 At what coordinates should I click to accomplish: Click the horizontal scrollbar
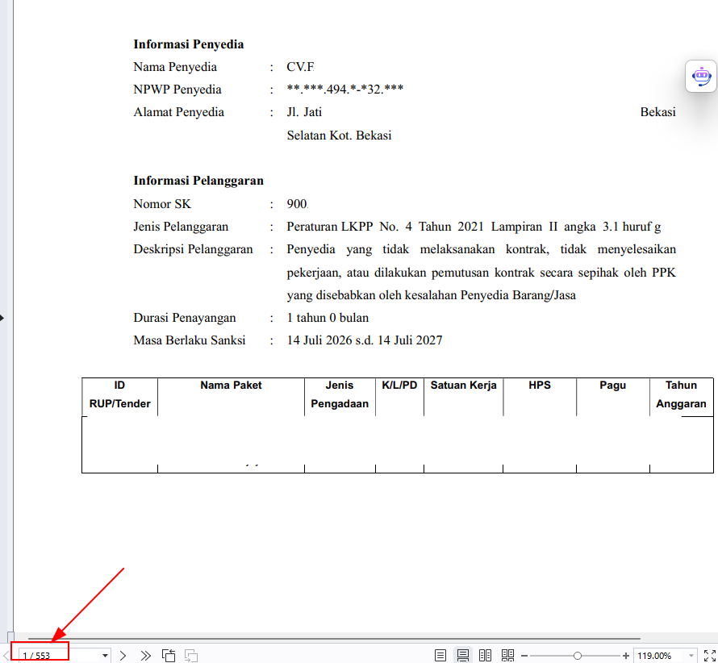tap(334, 638)
